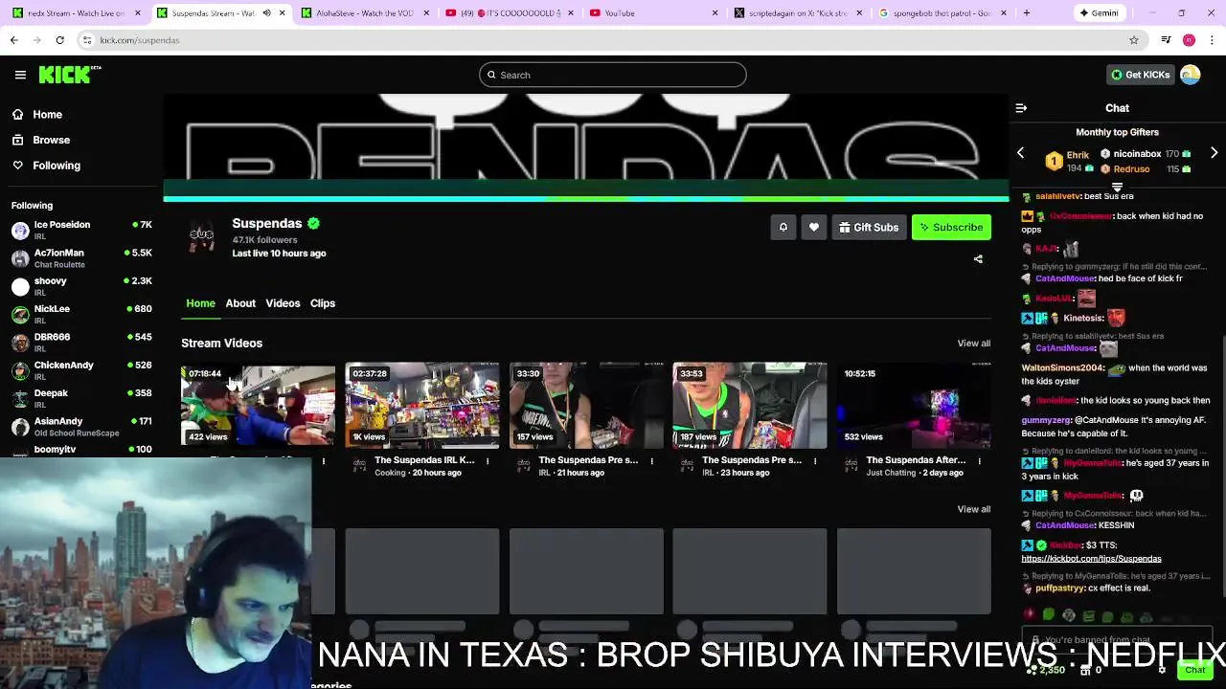
Task: Open the Kick hamburger menu
Action: (20, 75)
